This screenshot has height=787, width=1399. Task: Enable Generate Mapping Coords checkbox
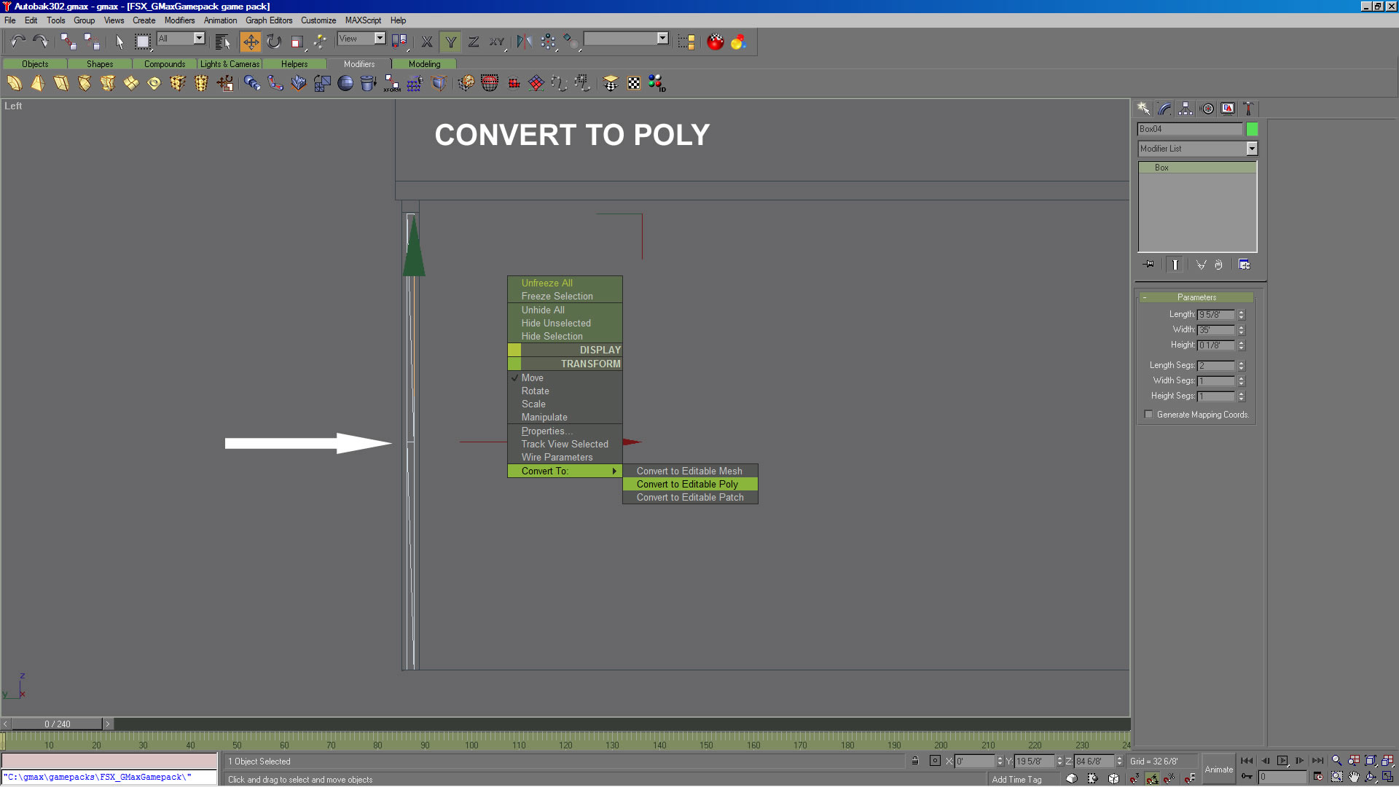click(1149, 415)
